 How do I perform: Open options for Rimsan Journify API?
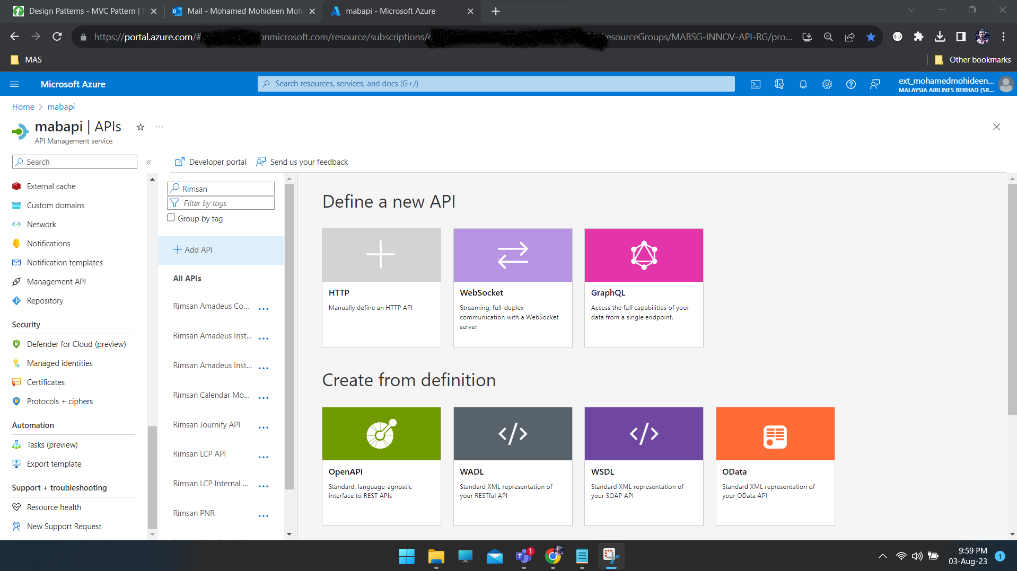264,427
